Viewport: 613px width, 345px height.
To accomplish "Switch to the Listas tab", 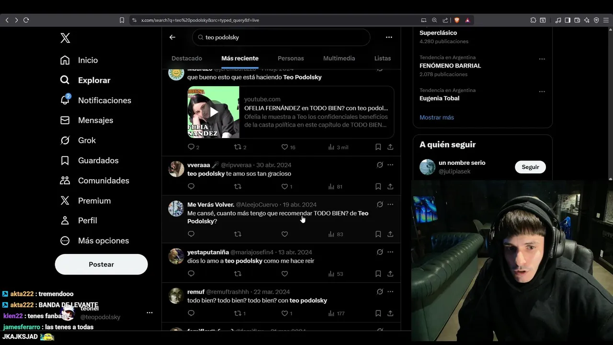I will tap(383, 58).
